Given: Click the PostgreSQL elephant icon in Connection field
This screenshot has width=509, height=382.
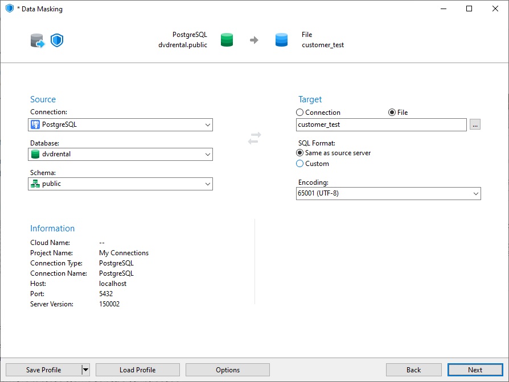Looking at the screenshot, I should (x=35, y=124).
